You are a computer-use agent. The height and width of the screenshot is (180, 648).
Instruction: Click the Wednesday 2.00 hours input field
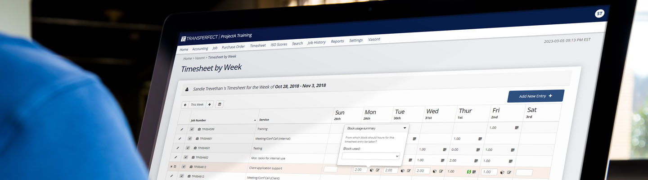point(423,171)
